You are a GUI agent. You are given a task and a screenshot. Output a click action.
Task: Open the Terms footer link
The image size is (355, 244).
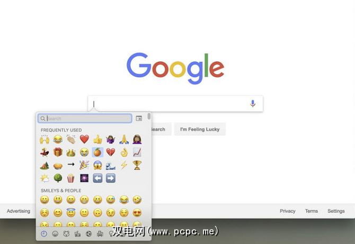point(312,211)
